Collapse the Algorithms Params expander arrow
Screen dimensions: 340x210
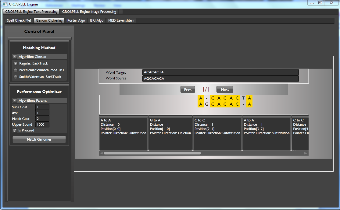coord(15,100)
